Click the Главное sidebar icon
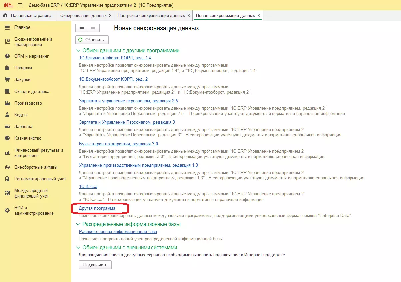Screen dimensions: 401x282 [x=7, y=27]
